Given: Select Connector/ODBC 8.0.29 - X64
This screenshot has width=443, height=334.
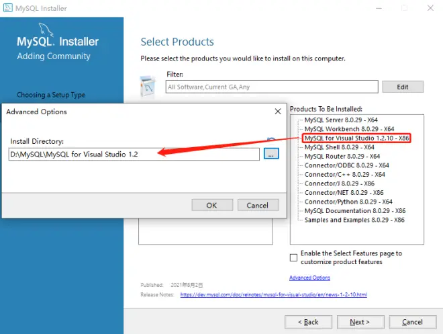Looking at the screenshot, I should (x=346, y=165).
